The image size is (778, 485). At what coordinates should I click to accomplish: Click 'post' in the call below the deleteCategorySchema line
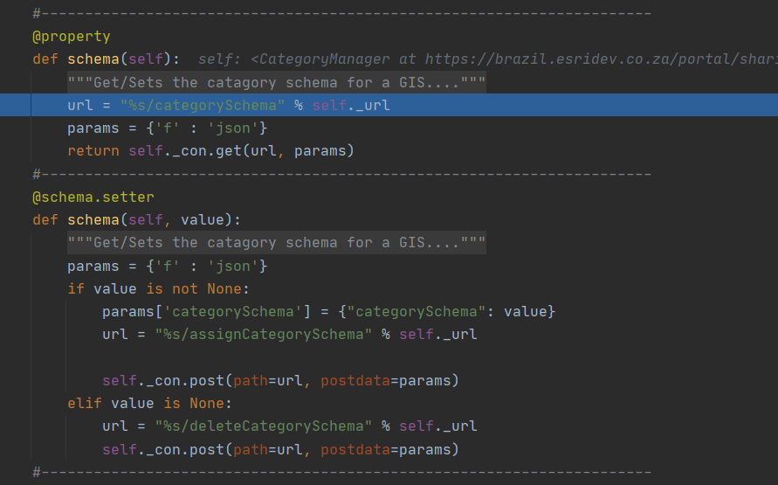point(207,450)
